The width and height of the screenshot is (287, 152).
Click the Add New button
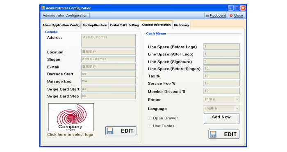coord(221,118)
